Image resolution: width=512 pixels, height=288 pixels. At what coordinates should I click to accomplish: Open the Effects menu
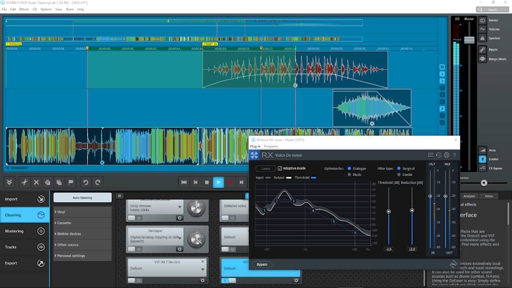24,9
